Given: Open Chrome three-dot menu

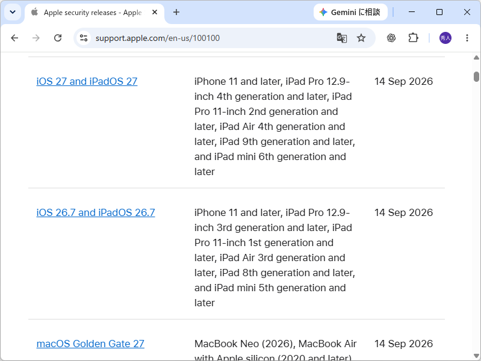Looking at the screenshot, I should [467, 38].
